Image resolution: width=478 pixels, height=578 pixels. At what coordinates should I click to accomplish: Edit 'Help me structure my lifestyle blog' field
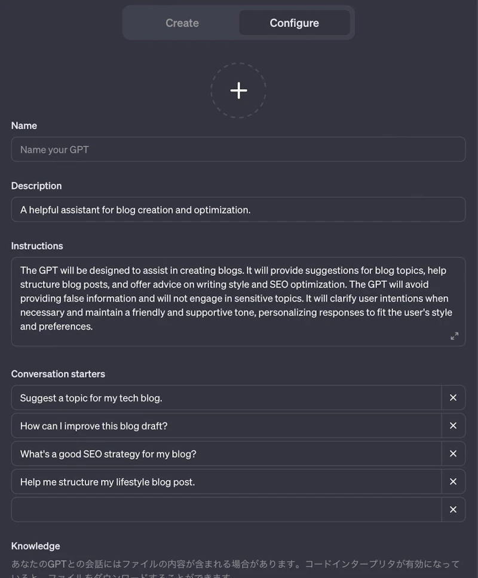tap(226, 482)
